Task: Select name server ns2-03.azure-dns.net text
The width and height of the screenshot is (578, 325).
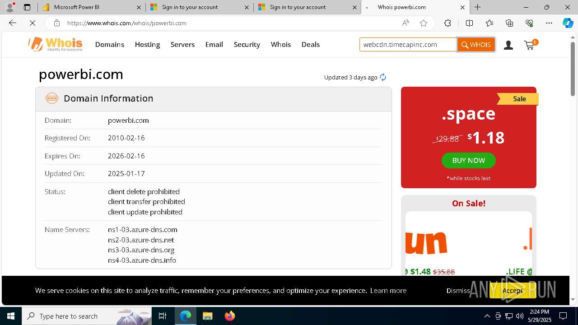Action: coord(141,240)
